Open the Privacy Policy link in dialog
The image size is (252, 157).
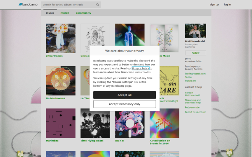tap(140, 68)
